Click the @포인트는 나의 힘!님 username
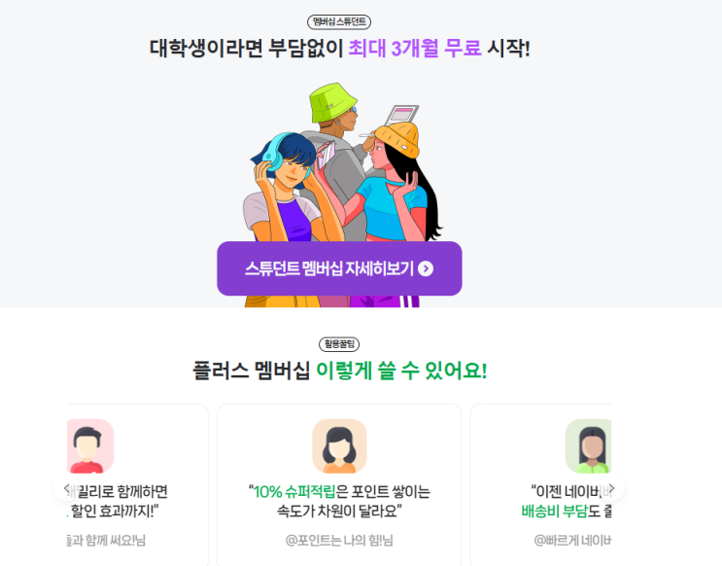 click(x=339, y=540)
